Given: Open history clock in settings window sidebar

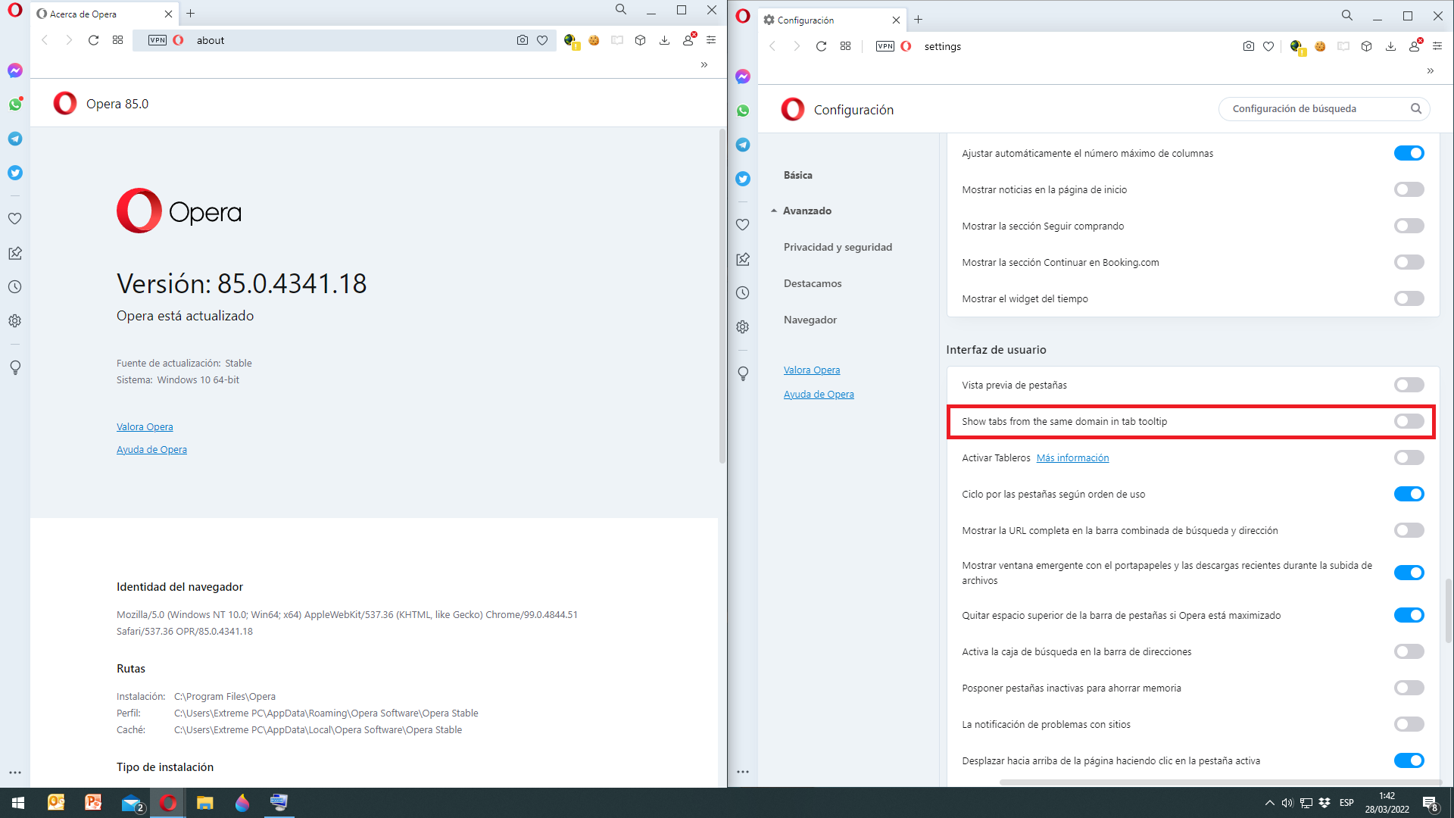Looking at the screenshot, I should (x=743, y=293).
